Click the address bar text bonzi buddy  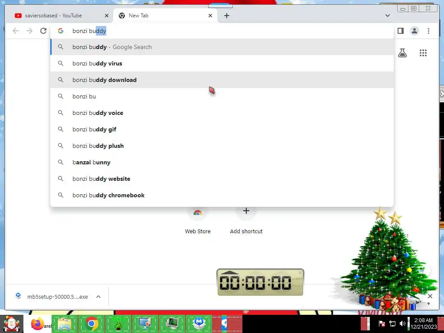click(89, 31)
